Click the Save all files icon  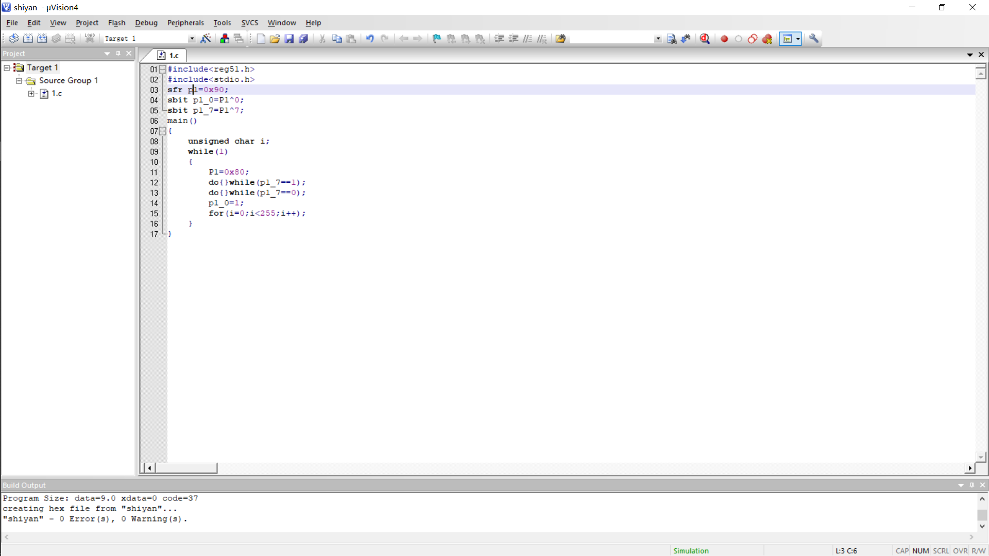point(303,39)
